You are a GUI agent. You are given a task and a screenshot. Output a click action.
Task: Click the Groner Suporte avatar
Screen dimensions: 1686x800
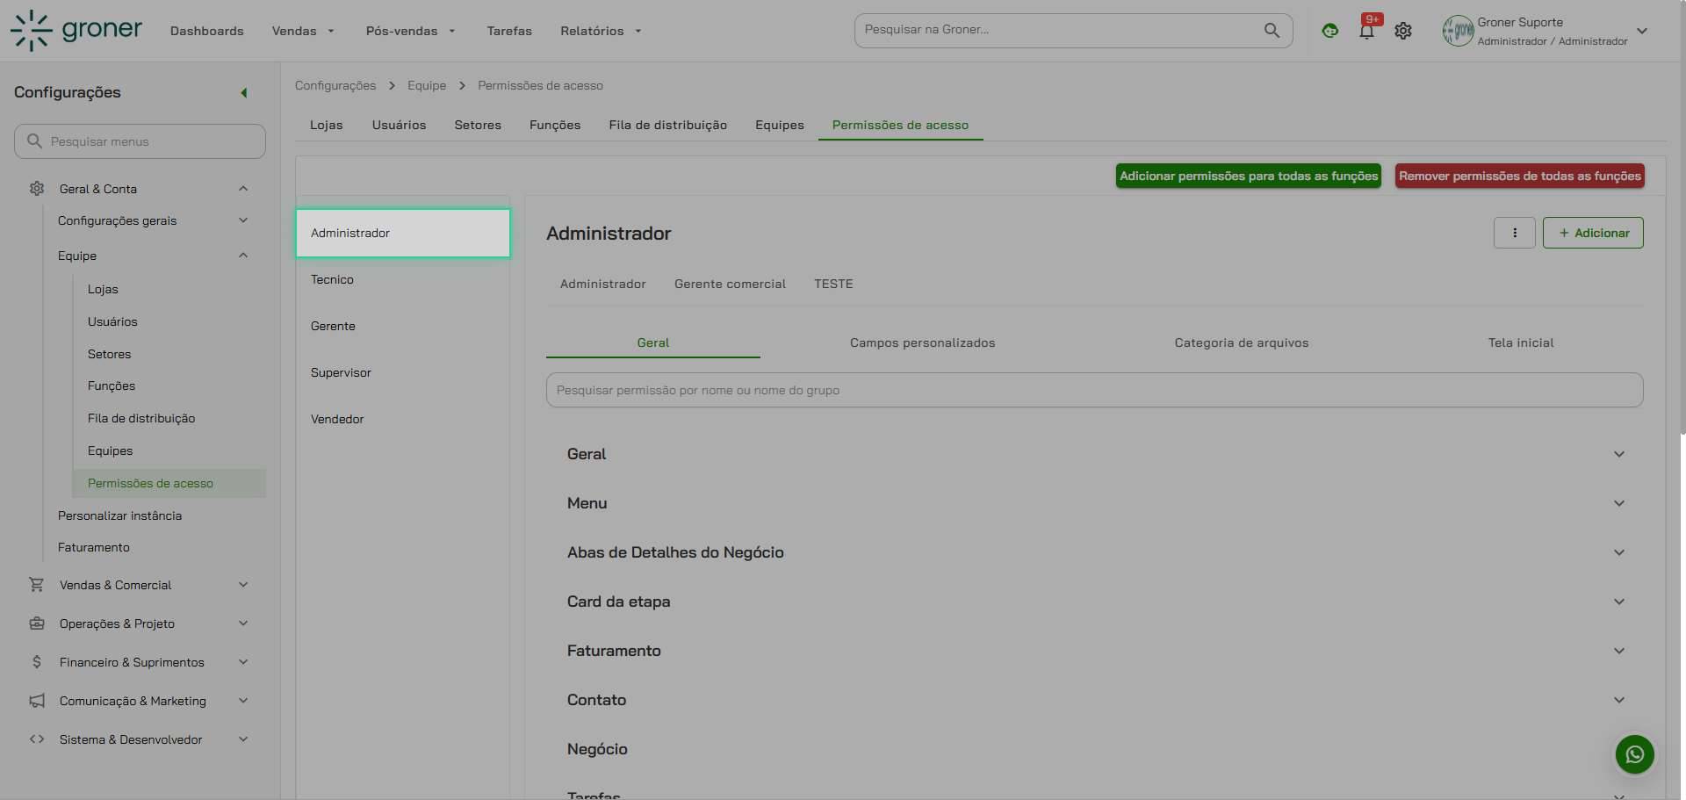coord(1458,30)
